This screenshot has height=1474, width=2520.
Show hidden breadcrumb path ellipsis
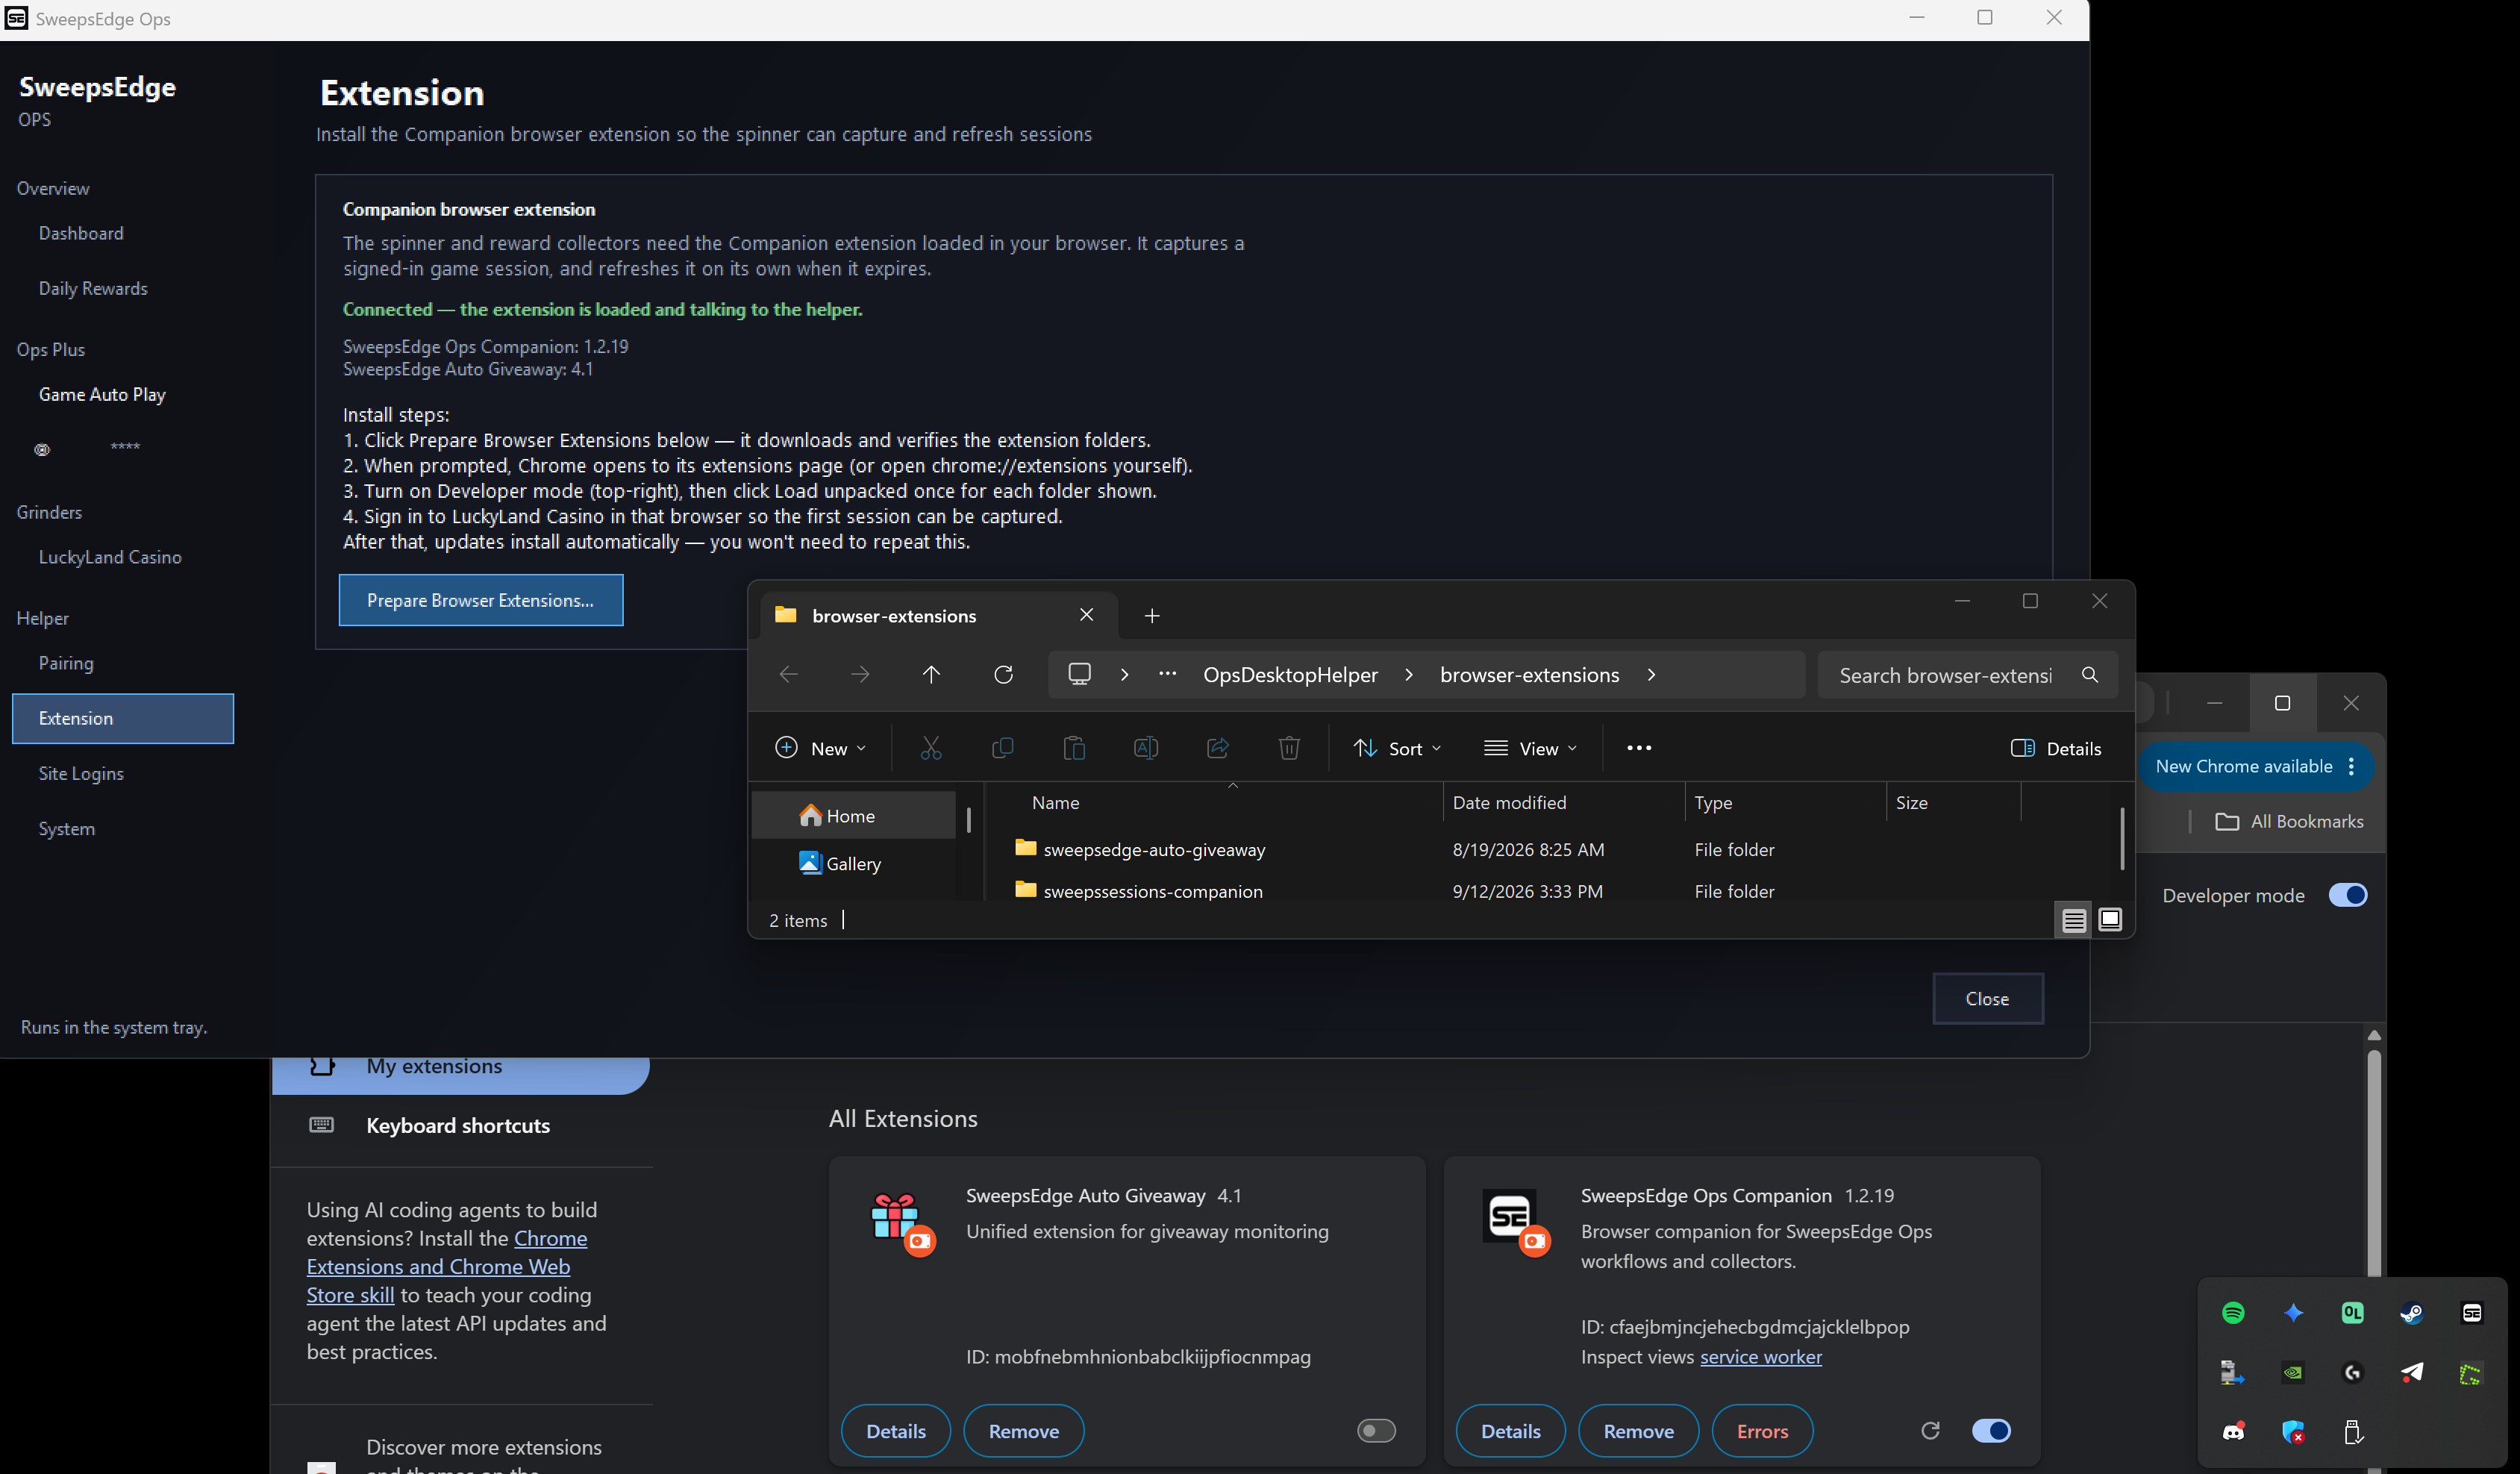coord(1167,675)
